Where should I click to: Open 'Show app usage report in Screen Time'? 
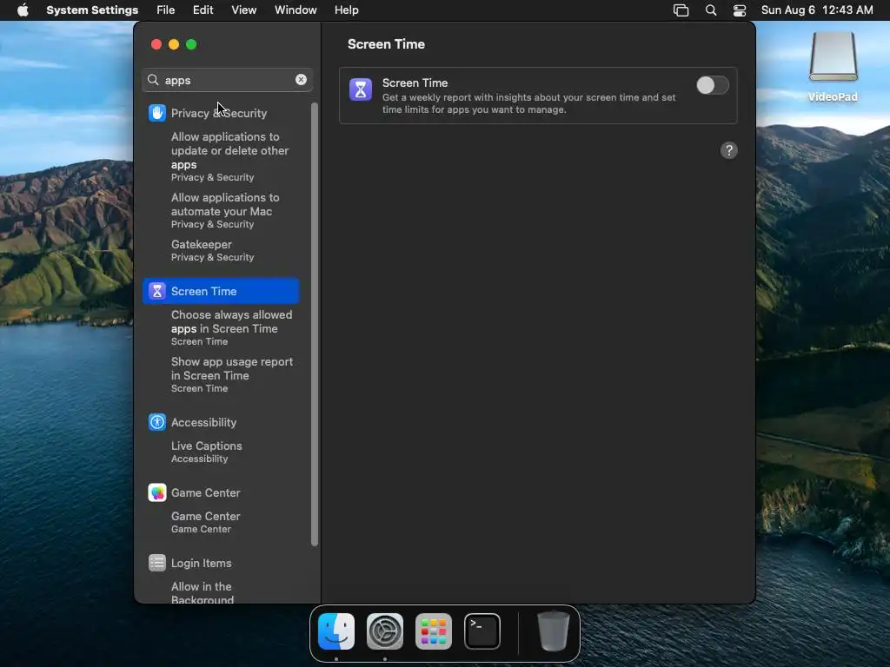coord(231,374)
